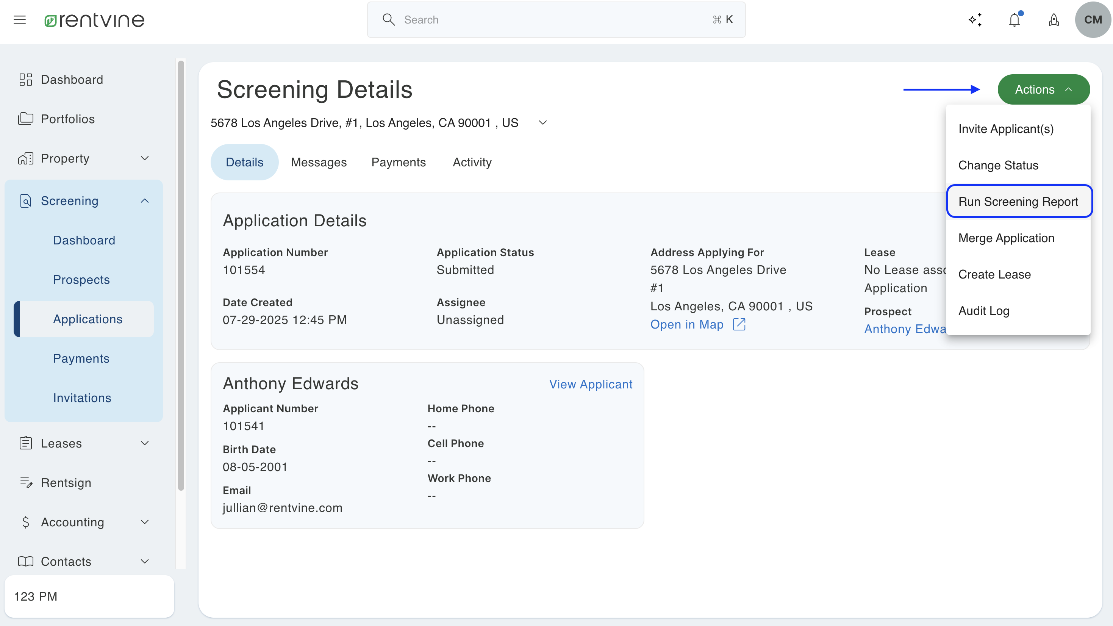Open the Anthony Edwards prospect link
Viewport: 1113px width, 626px height.
(905, 329)
